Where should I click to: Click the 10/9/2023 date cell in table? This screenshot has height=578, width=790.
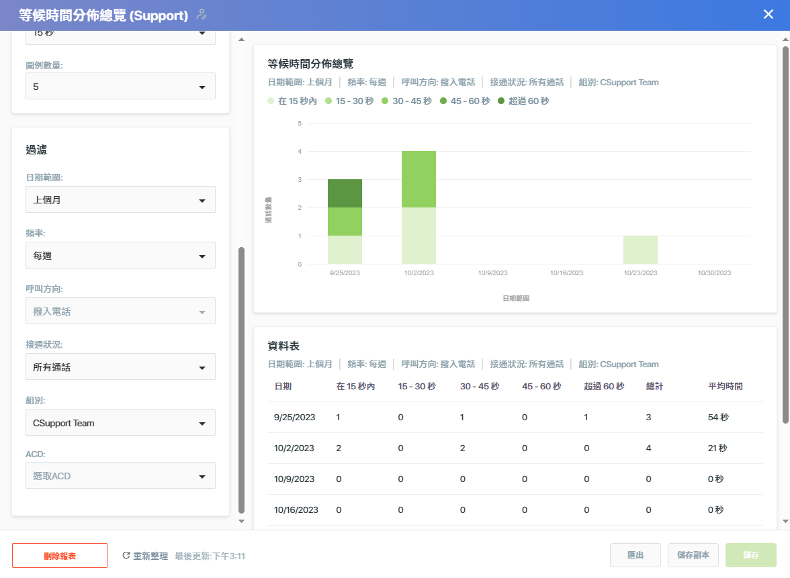pyautogui.click(x=294, y=479)
